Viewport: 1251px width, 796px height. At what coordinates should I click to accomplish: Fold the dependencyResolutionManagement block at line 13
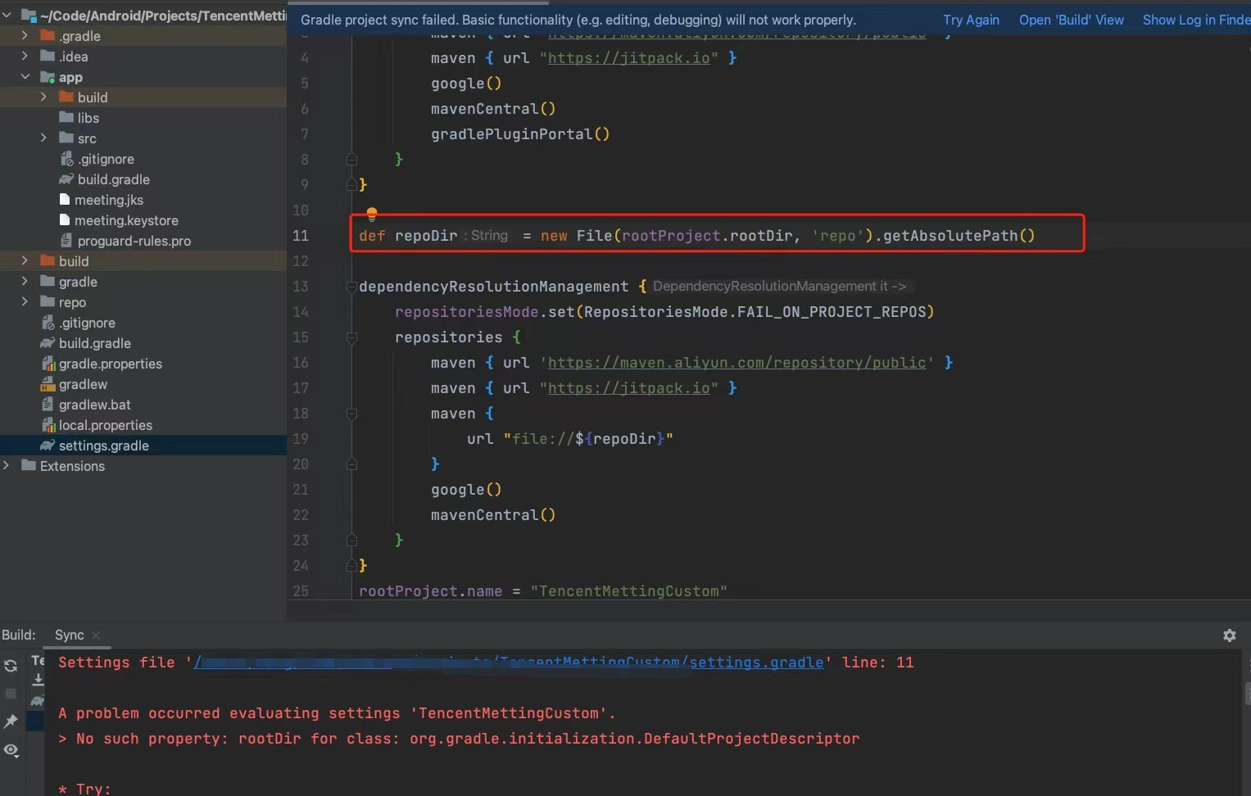tap(351, 287)
